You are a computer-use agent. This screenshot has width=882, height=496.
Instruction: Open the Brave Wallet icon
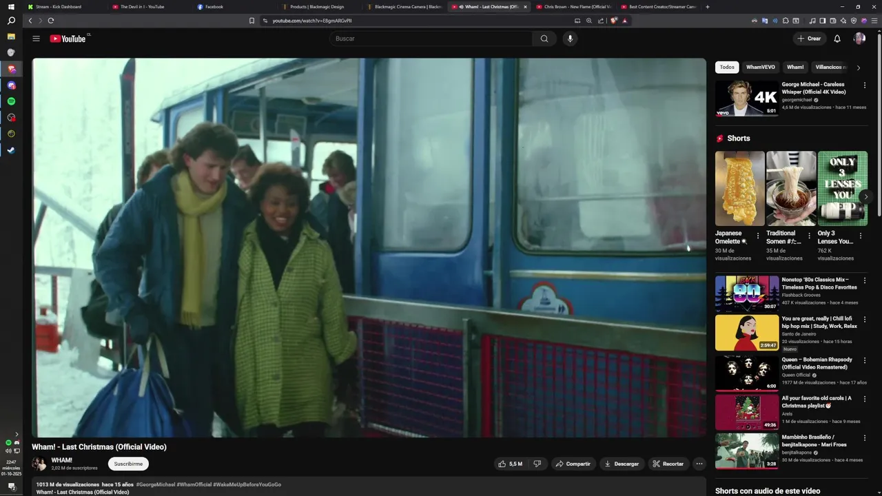(x=832, y=21)
